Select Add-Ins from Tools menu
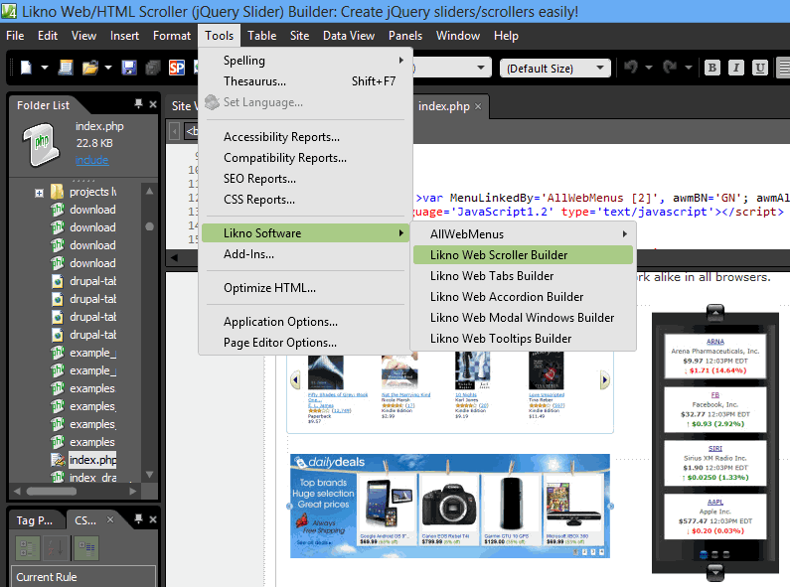The image size is (790, 587). point(306,254)
